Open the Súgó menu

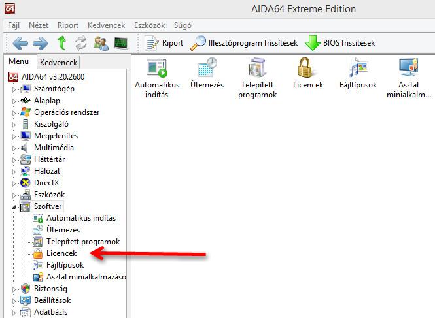click(183, 25)
